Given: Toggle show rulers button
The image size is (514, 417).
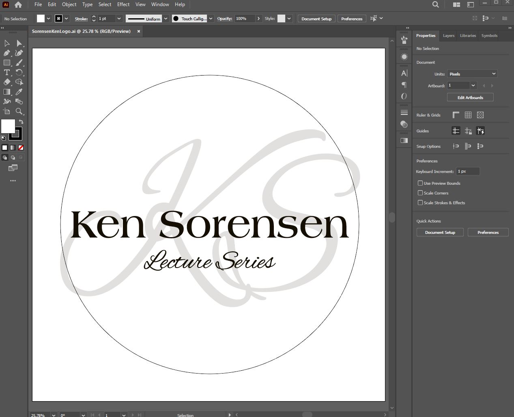Looking at the screenshot, I should (x=456, y=115).
